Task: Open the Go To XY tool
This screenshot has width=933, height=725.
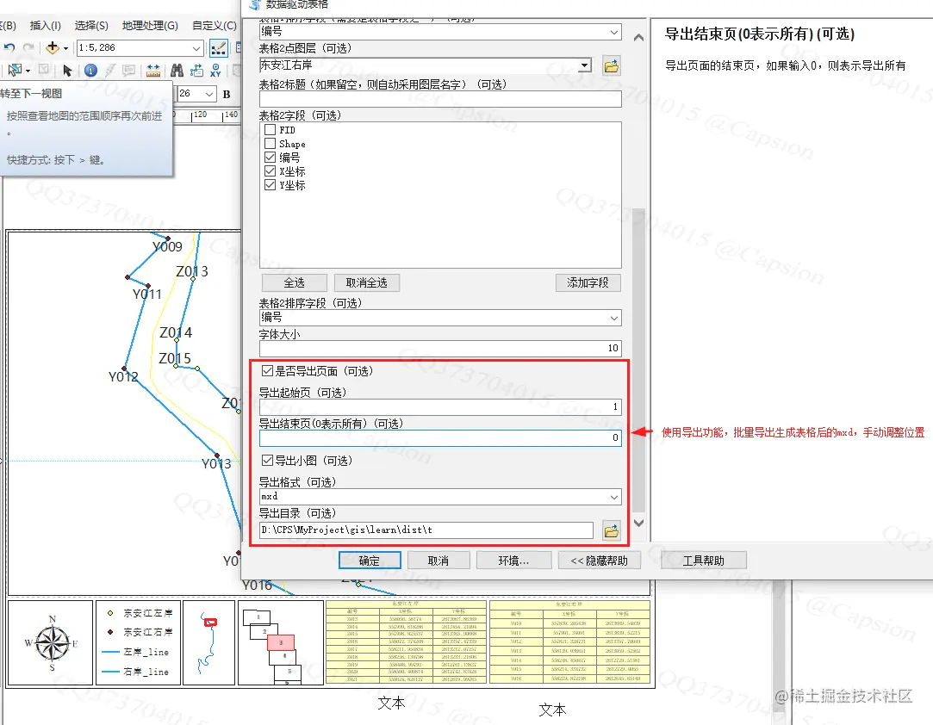Action: coord(215,71)
